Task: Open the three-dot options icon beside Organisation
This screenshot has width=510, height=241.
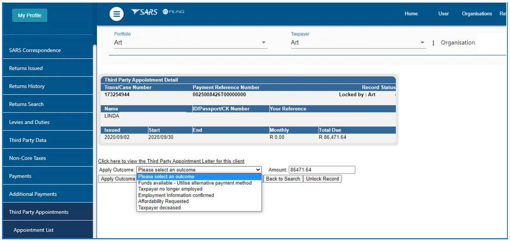Action: point(433,43)
